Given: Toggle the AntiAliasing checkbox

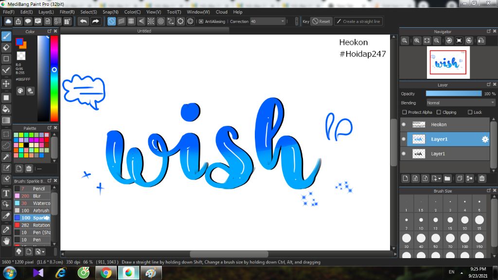Looking at the screenshot, I should pos(201,21).
